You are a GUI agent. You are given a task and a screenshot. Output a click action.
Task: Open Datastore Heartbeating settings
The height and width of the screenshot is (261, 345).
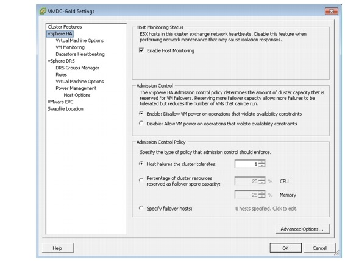pos(80,54)
